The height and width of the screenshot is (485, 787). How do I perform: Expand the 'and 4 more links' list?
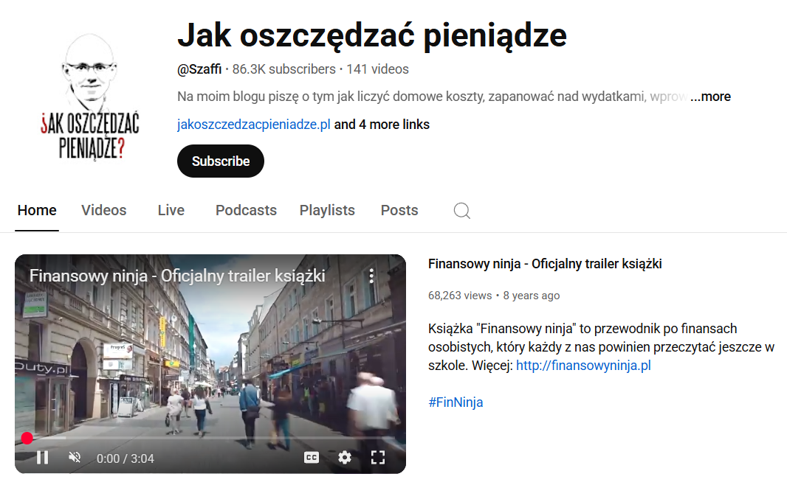coord(382,125)
